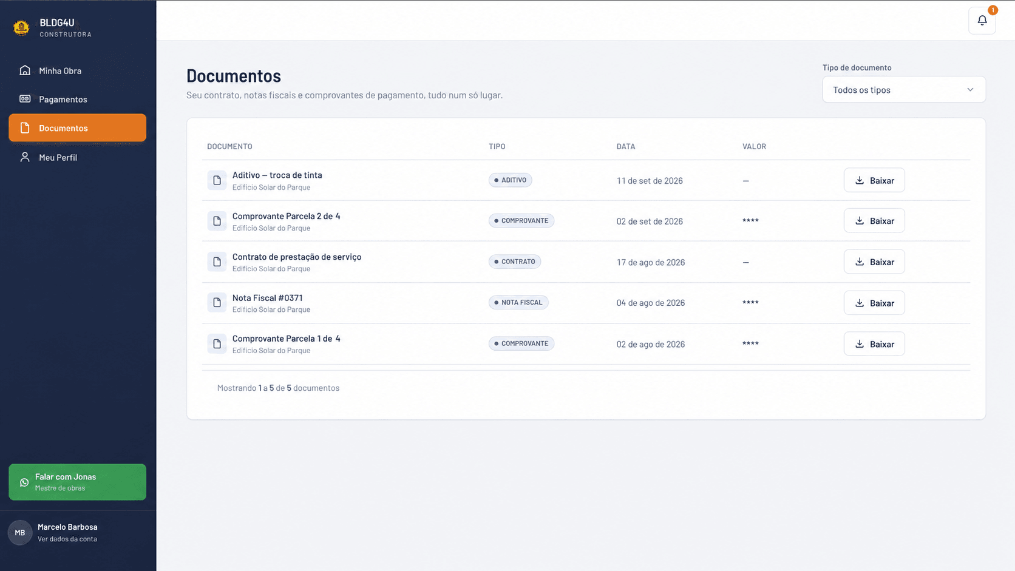Download Comprovante Parcela 1 de 4
The height and width of the screenshot is (571, 1015).
point(874,343)
